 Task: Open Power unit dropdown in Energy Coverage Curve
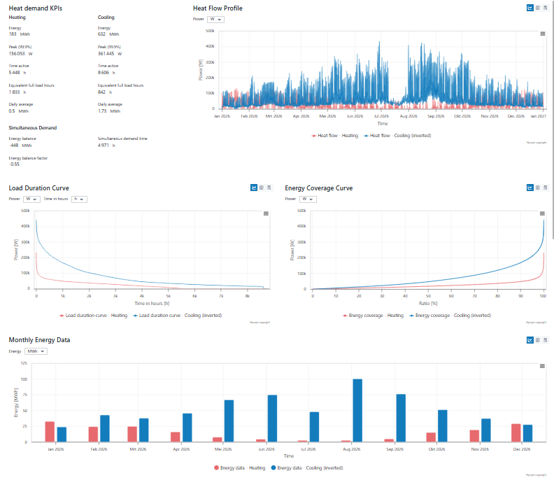coord(308,199)
